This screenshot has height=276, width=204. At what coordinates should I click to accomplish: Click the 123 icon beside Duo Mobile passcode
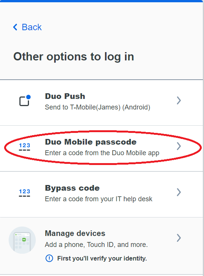coord(24,146)
